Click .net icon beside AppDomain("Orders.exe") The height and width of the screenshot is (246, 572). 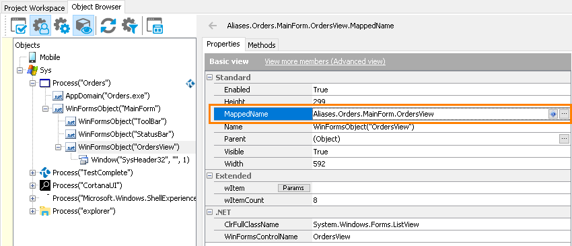pos(58,96)
